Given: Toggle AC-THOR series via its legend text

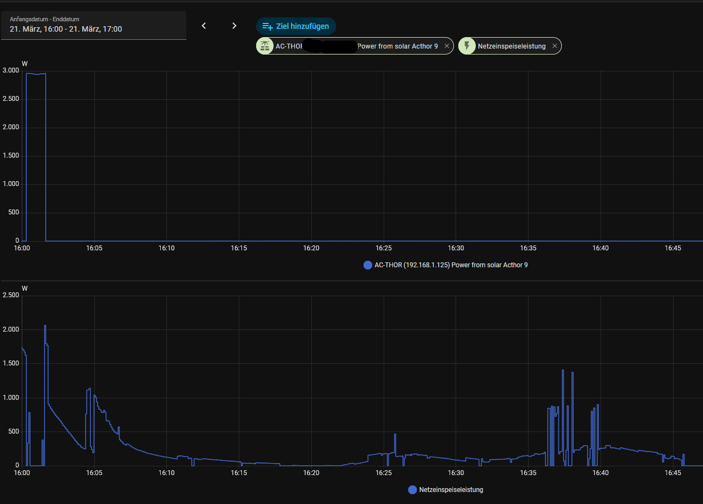Looking at the screenshot, I should coord(451,265).
